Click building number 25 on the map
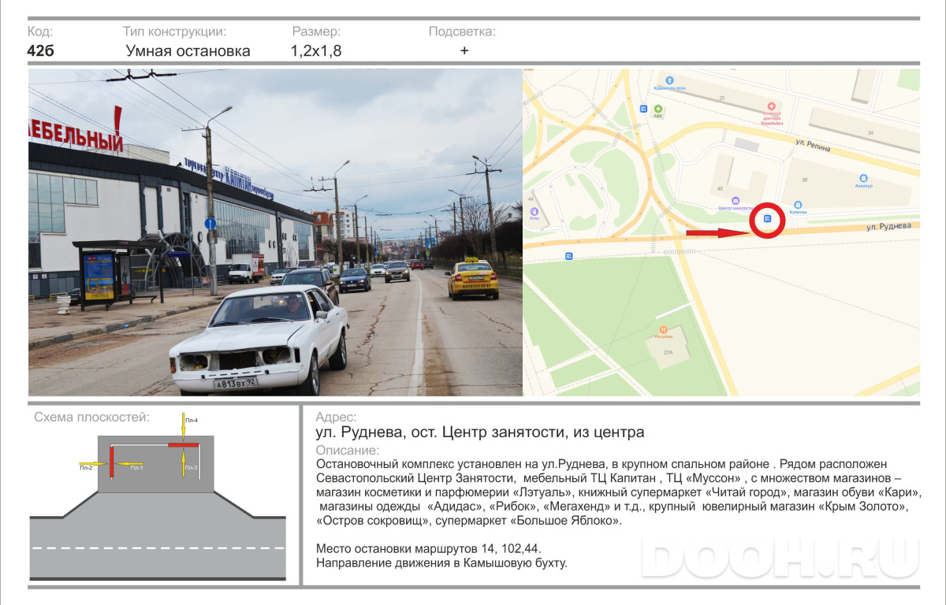946x605 pixels. coord(721,98)
